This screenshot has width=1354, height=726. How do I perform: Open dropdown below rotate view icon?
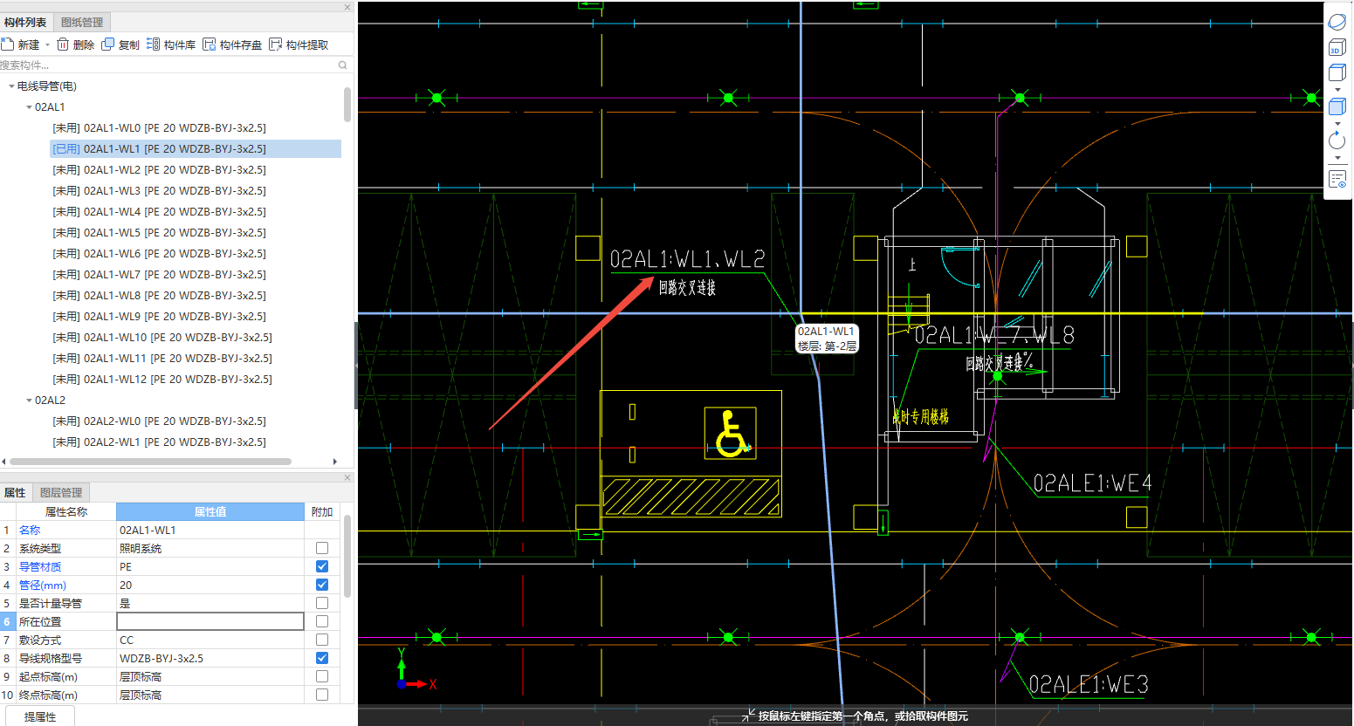click(x=1337, y=158)
